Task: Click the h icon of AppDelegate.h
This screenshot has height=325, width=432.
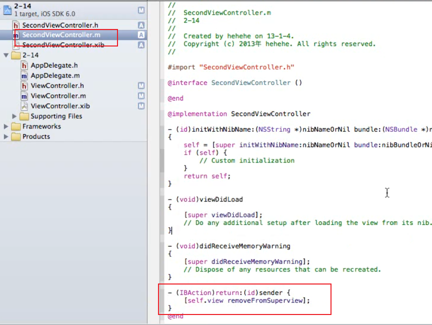Action: (24, 65)
